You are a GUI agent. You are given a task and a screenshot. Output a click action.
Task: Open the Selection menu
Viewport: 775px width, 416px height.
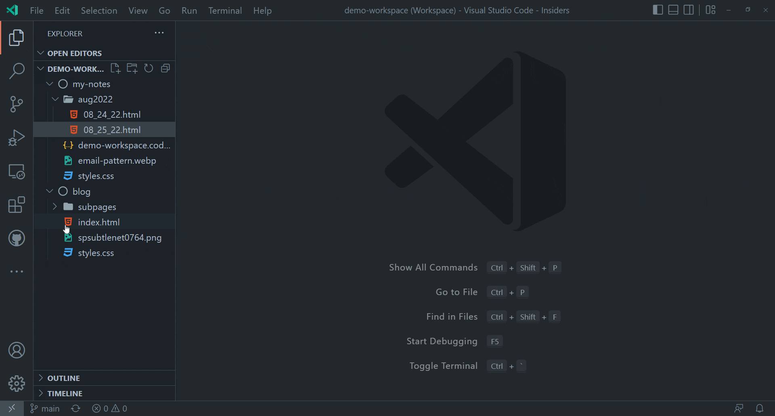(x=99, y=10)
